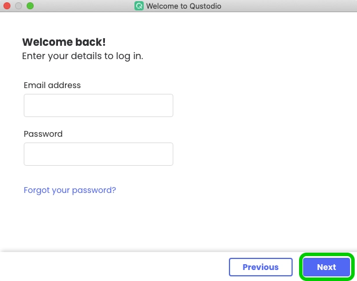Click empty title bar area right of title
This screenshot has height=281, width=357.
click(x=290, y=6)
